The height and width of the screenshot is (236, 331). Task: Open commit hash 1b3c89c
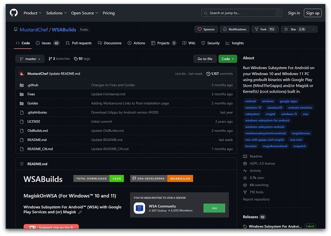[x=180, y=74]
